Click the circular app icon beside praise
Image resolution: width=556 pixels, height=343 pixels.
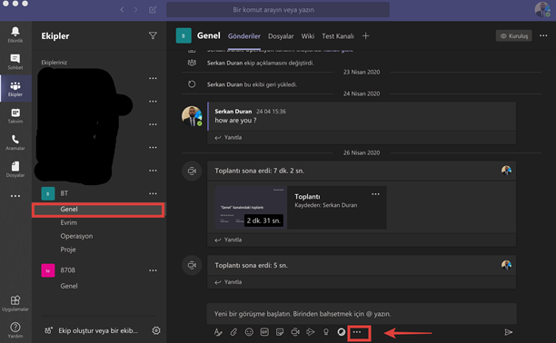(341, 332)
